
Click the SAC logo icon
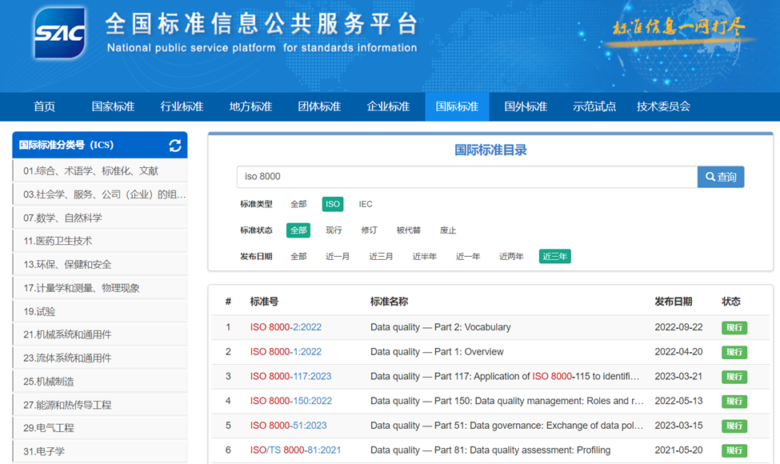[59, 33]
